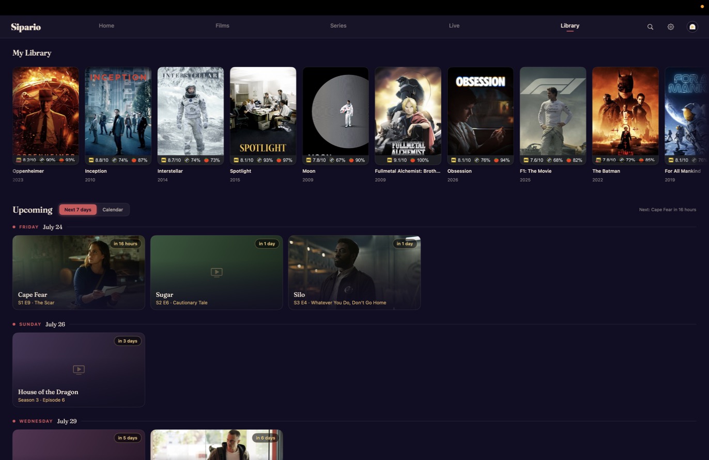Open the Spotlight title link

241,171
